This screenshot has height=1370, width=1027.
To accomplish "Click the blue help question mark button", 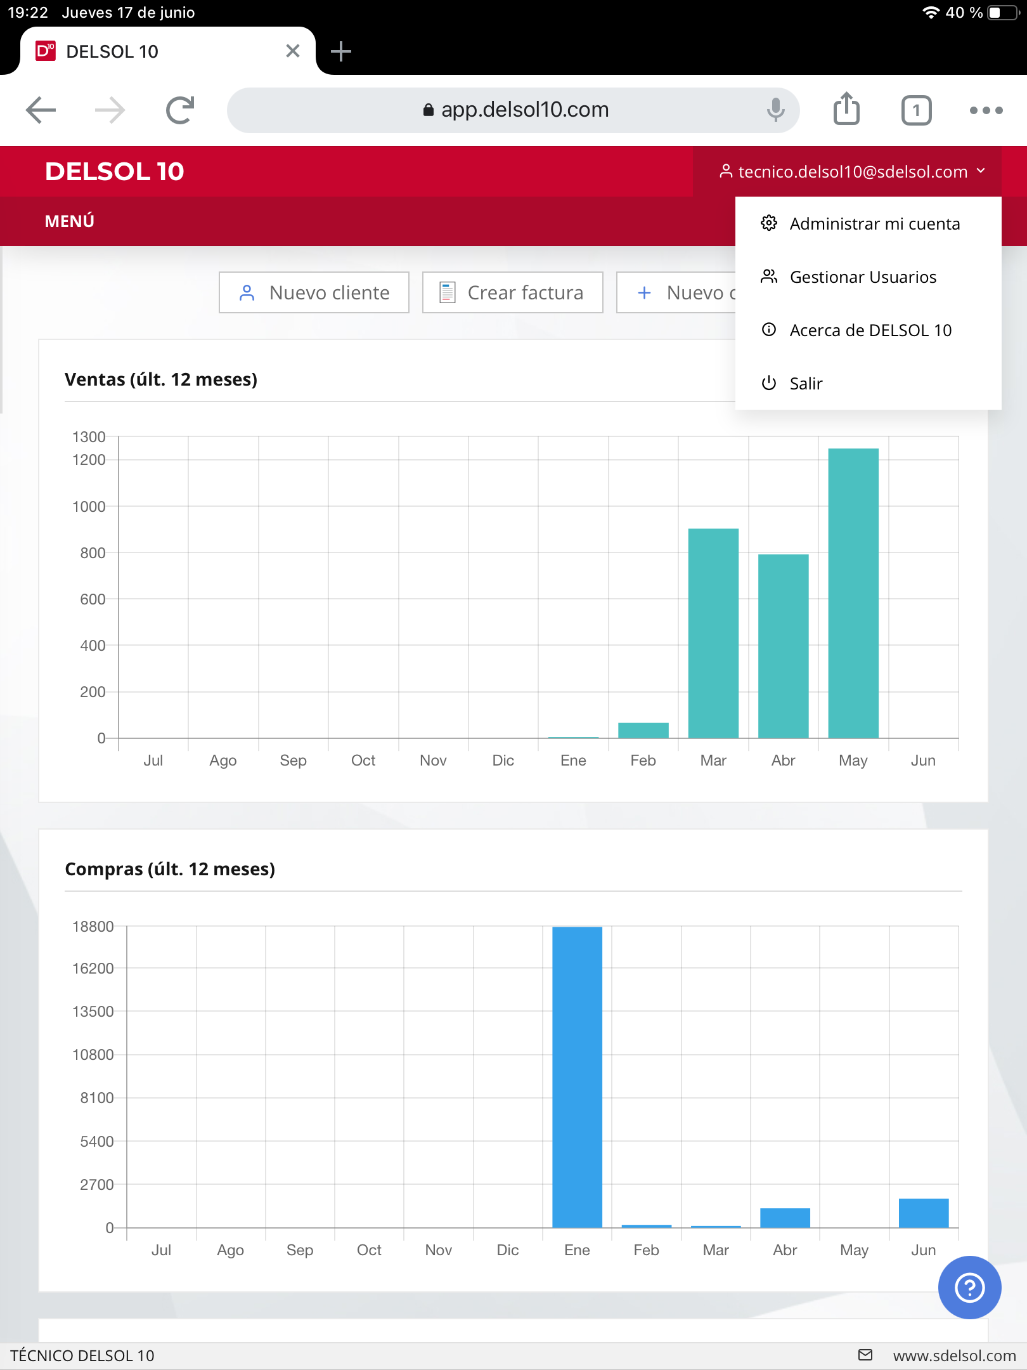I will pyautogui.click(x=969, y=1288).
